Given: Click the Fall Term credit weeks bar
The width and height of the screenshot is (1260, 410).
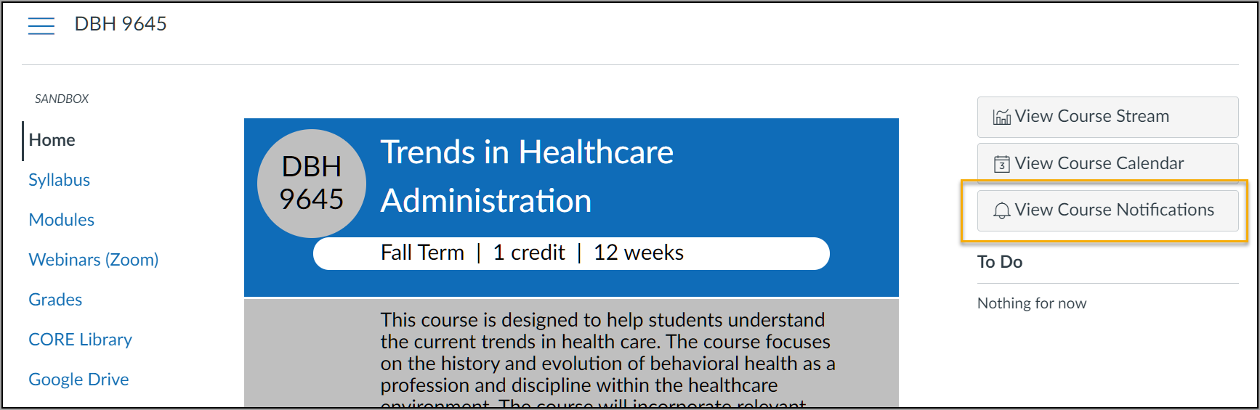Looking at the screenshot, I should (571, 253).
